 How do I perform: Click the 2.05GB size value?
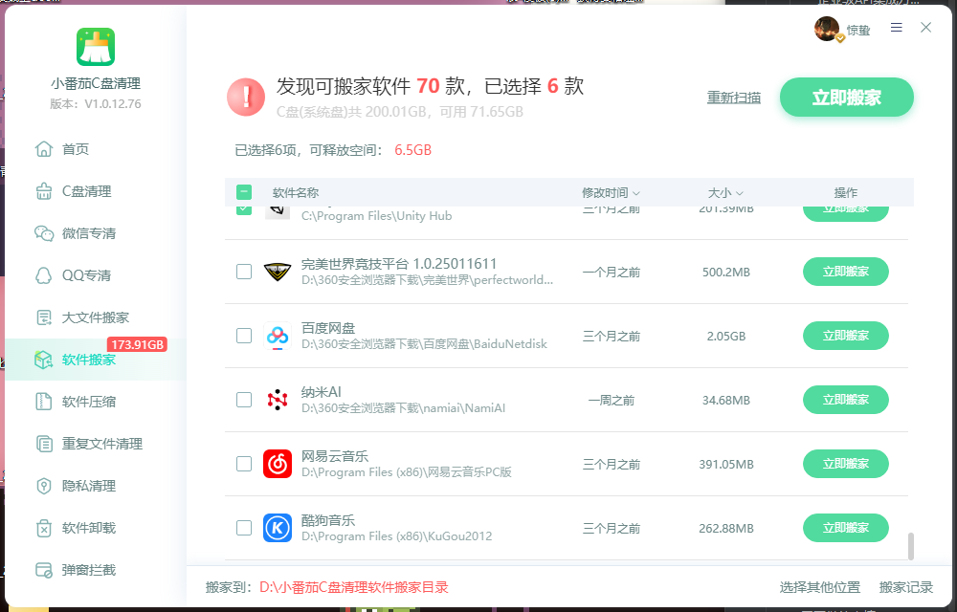click(725, 336)
